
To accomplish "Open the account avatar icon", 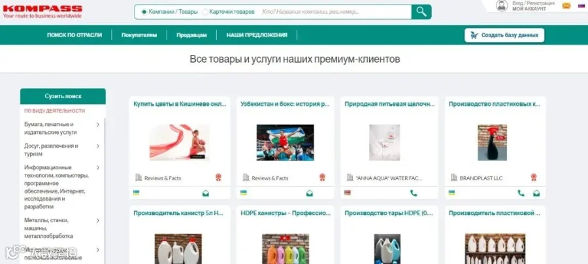I will 502,6.
